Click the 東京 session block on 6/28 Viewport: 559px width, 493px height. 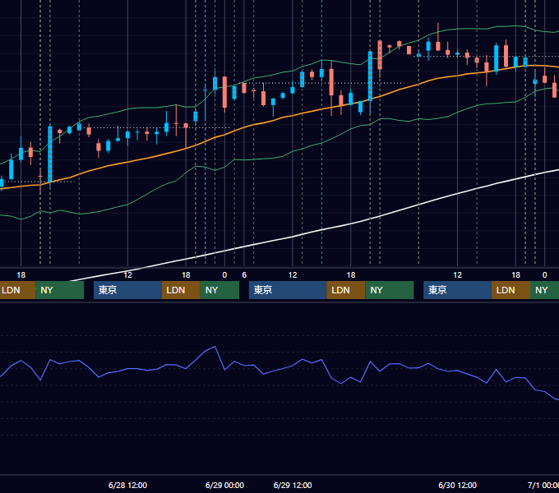(x=127, y=290)
